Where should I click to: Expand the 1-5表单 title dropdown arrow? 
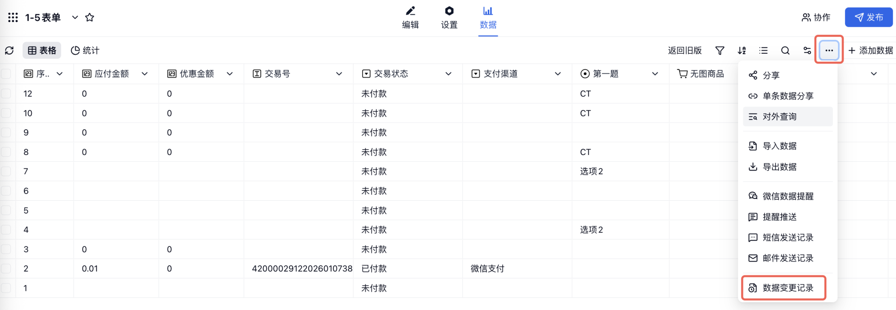click(x=75, y=17)
